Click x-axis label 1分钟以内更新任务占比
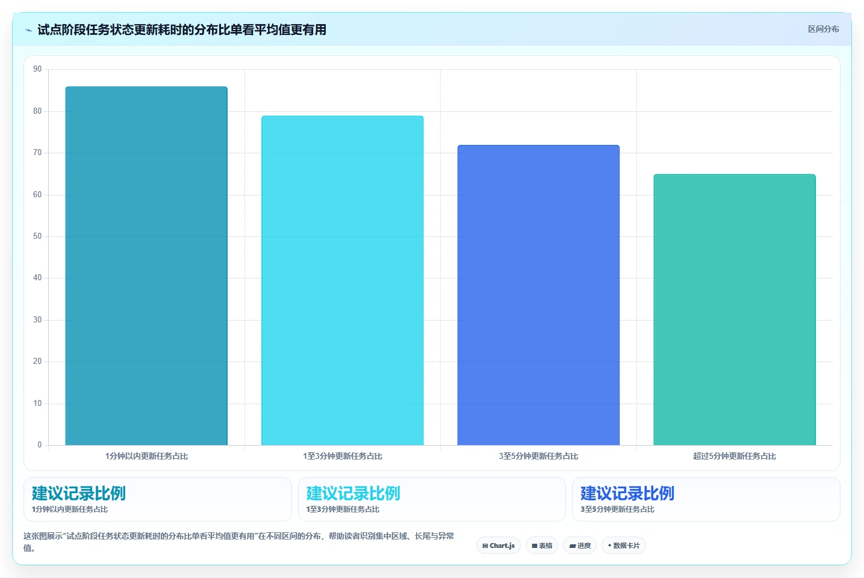The height and width of the screenshot is (578, 864). tap(146, 456)
